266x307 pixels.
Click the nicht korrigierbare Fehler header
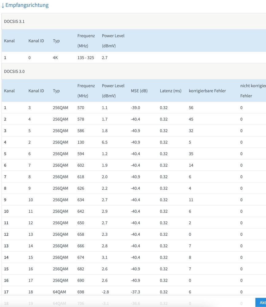pos(253,91)
